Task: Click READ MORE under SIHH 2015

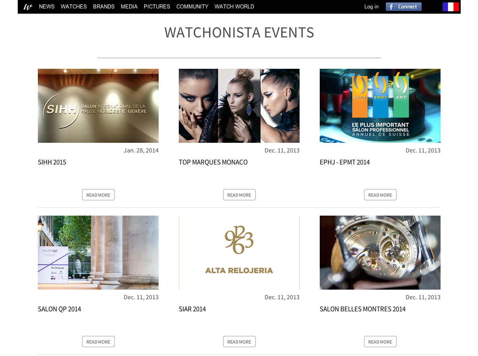Action: pyautogui.click(x=99, y=195)
